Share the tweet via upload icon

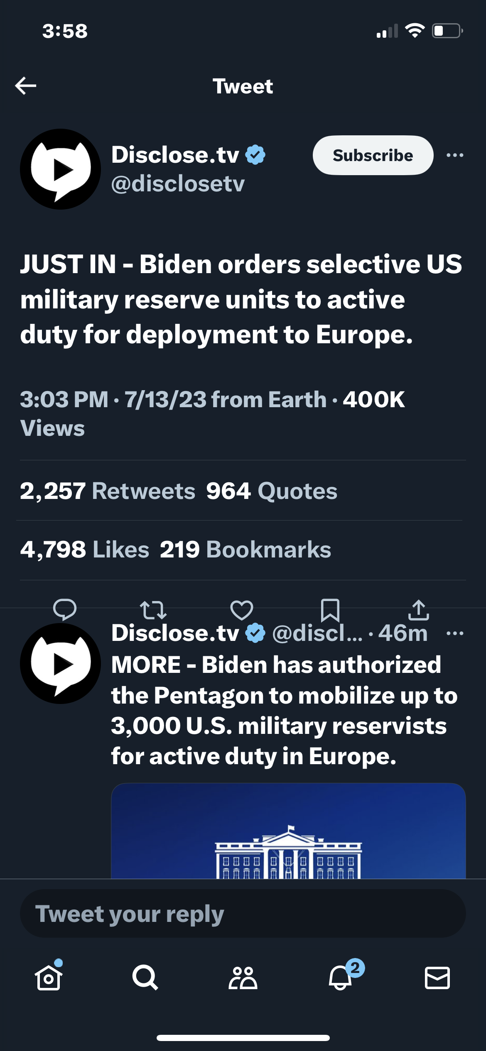tap(418, 610)
